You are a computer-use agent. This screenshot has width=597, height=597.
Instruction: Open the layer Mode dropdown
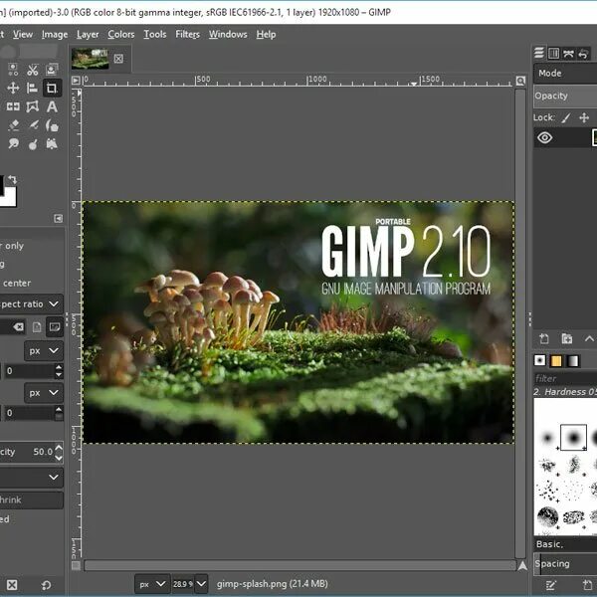565,73
